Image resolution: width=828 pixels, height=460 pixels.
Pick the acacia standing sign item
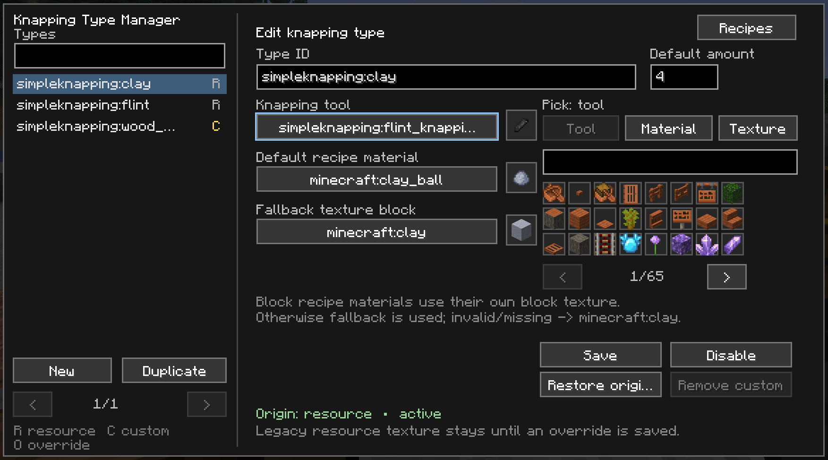682,219
